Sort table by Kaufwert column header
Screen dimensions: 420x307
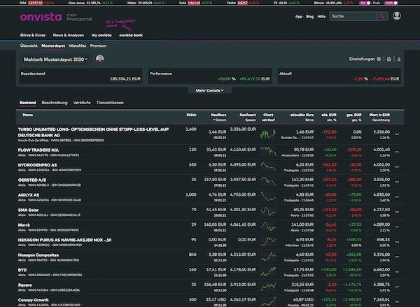(248, 115)
